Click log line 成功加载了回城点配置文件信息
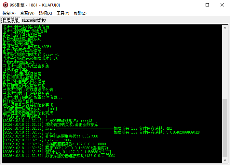Screen dimensions: 230x165 click(33, 97)
